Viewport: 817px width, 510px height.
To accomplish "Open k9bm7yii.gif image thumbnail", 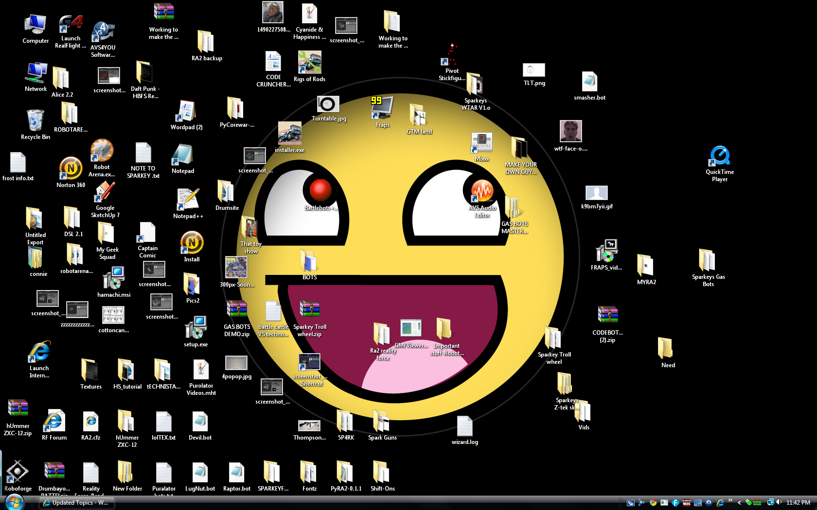I will click(597, 197).
